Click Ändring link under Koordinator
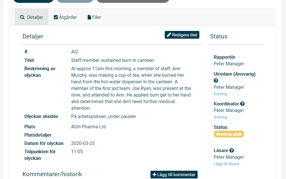Viewport: 286px width, 179px height. (220, 117)
